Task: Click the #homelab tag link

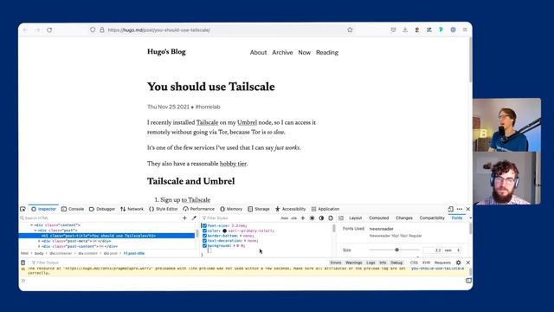Action: (x=208, y=107)
